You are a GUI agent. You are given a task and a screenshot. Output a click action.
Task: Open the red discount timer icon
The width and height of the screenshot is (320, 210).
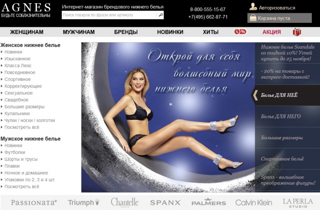click(x=240, y=32)
